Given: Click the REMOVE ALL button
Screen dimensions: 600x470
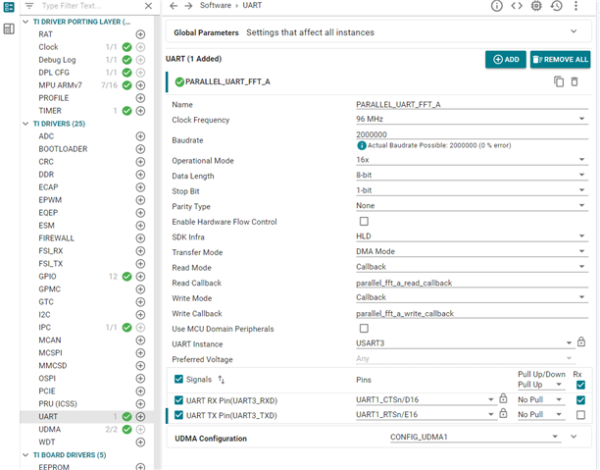Looking at the screenshot, I should pyautogui.click(x=560, y=60).
